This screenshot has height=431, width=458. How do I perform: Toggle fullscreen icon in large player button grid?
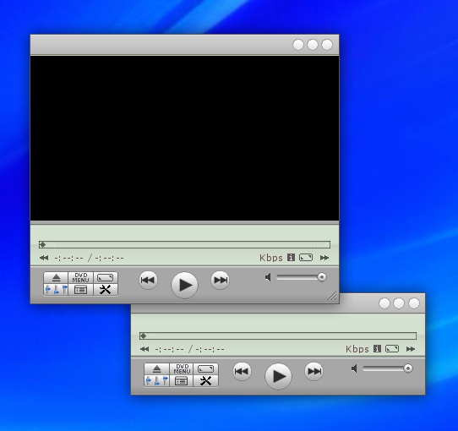(x=106, y=277)
